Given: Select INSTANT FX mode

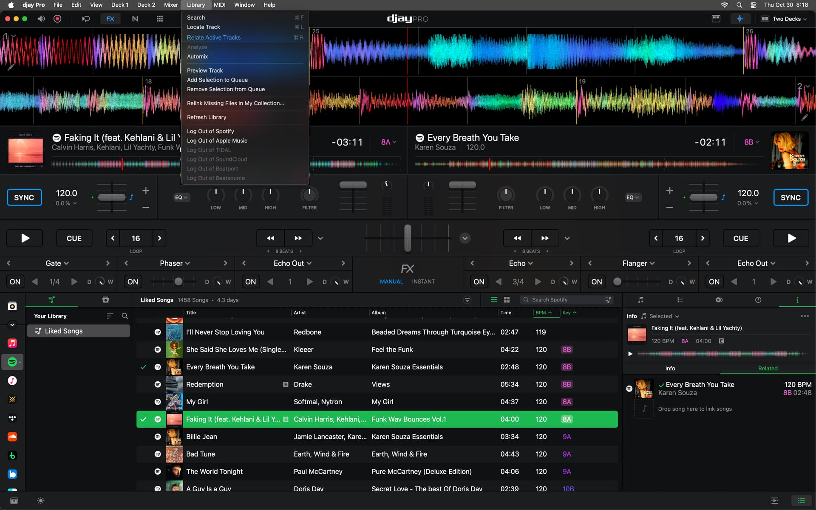Looking at the screenshot, I should pyautogui.click(x=423, y=282).
